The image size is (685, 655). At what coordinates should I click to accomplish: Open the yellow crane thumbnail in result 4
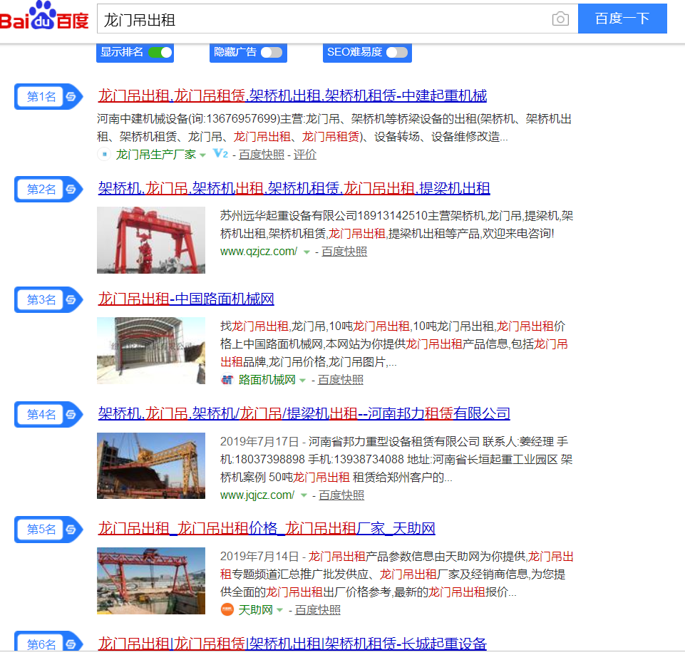coord(151,466)
